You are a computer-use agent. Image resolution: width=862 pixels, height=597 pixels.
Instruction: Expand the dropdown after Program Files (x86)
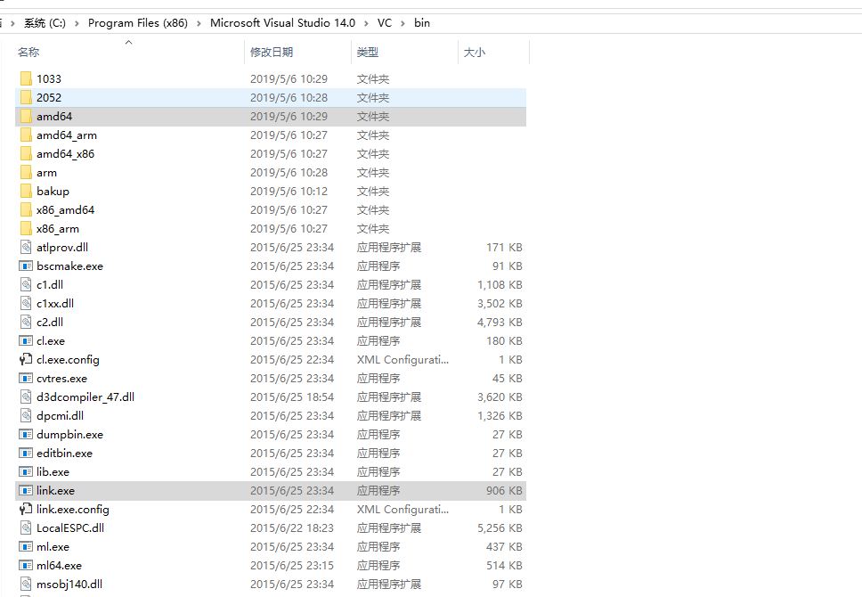point(199,23)
